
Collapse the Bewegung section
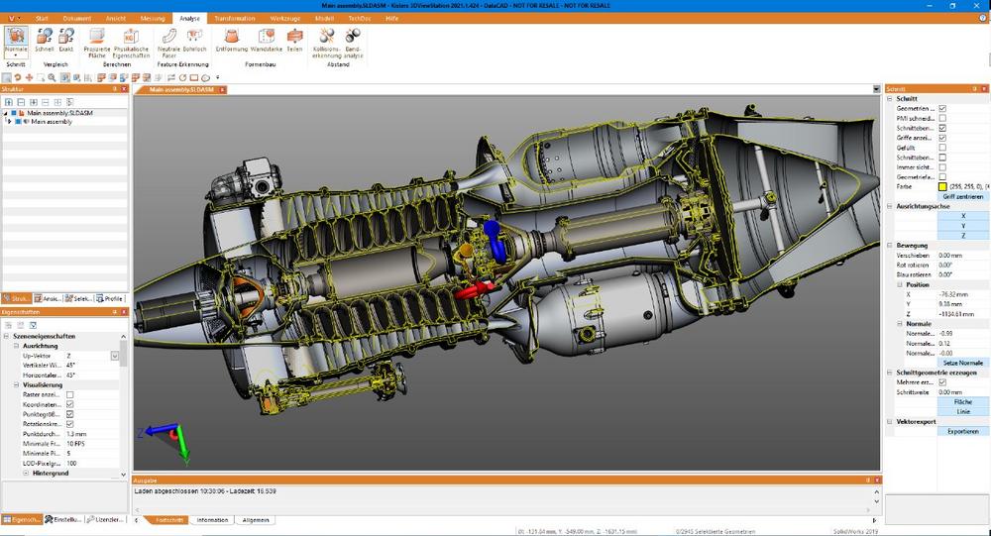(x=889, y=245)
